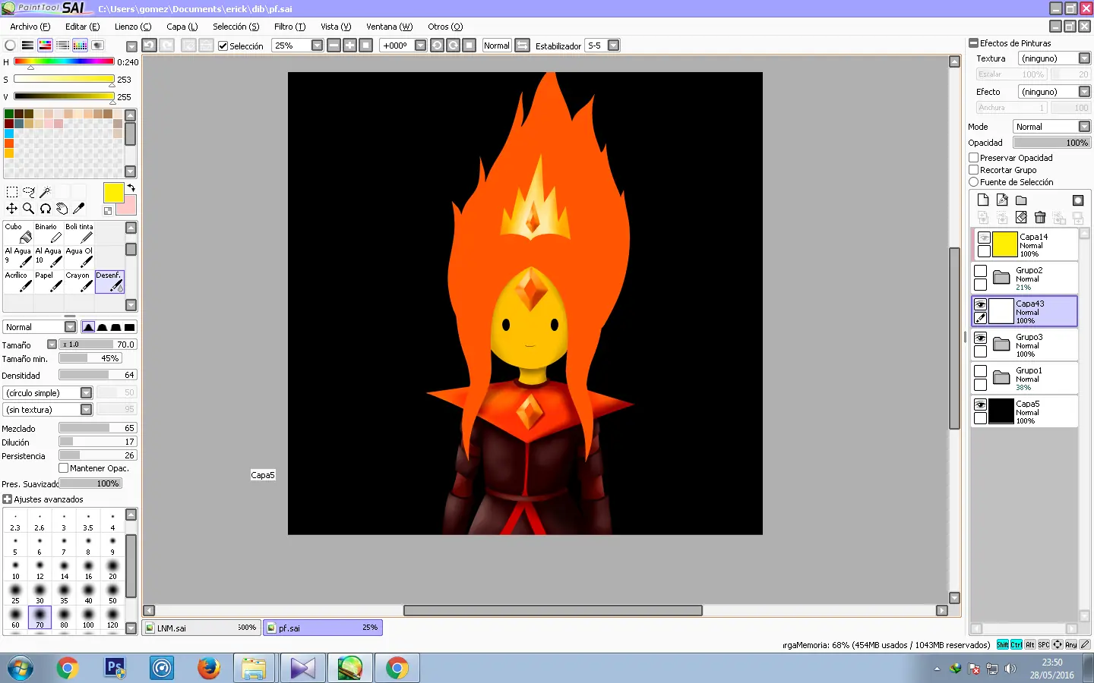Select brush size preset 120
The width and height of the screenshot is (1094, 683).
pyautogui.click(x=112, y=617)
